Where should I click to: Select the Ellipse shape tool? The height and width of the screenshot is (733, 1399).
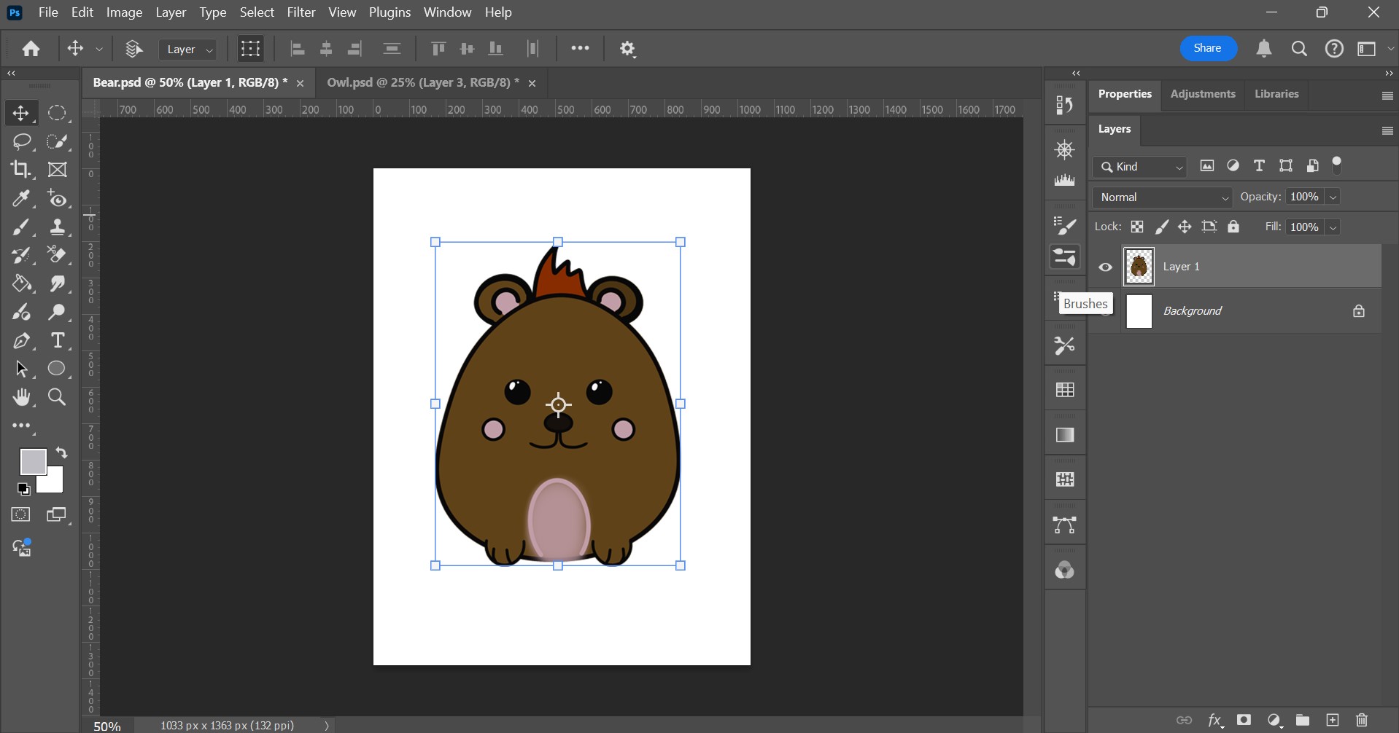point(57,369)
